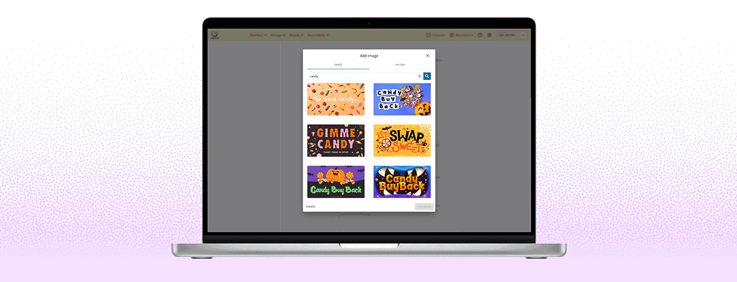This screenshot has height=282, width=737.
Task: Click the blue search magnifier button
Action: coord(427,76)
